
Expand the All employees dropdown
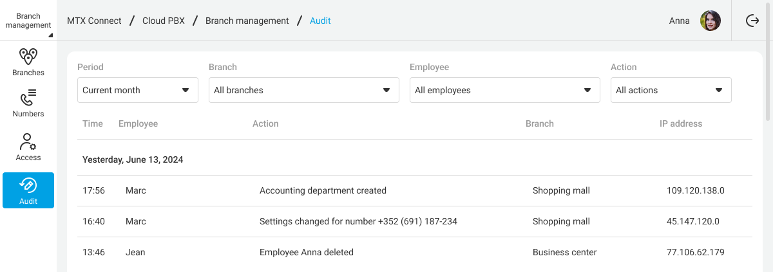[x=505, y=90]
